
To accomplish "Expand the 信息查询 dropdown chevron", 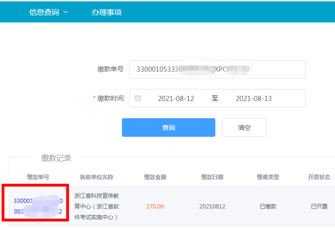I will 66,12.
